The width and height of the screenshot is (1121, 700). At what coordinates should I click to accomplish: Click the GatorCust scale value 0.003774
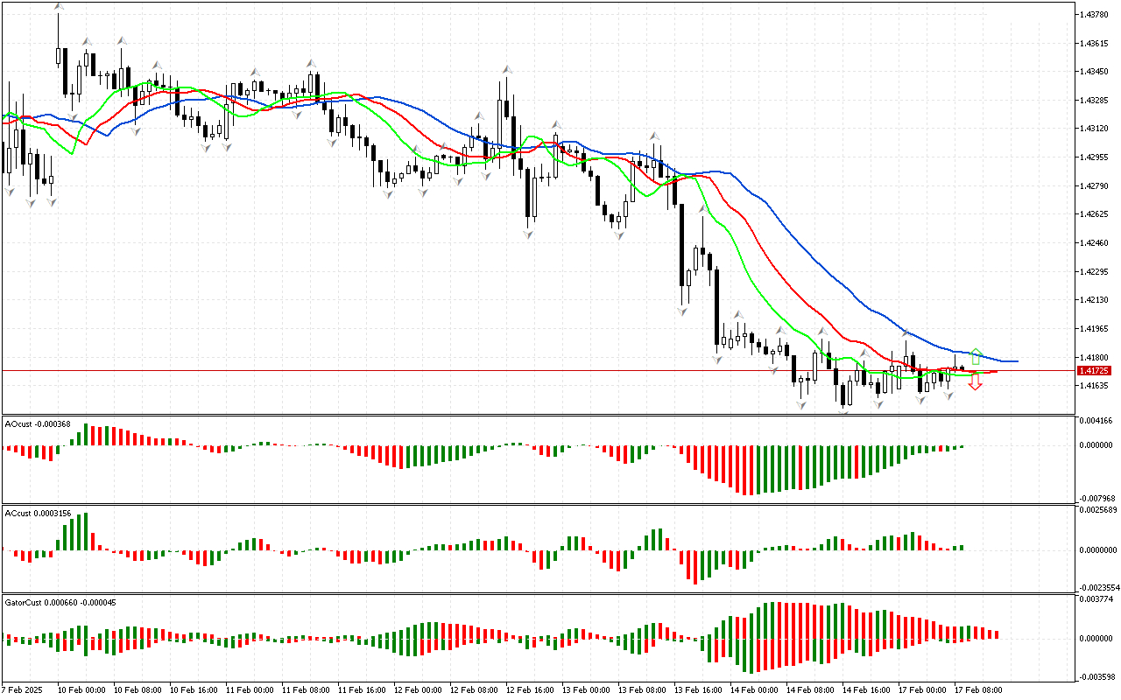(1097, 599)
